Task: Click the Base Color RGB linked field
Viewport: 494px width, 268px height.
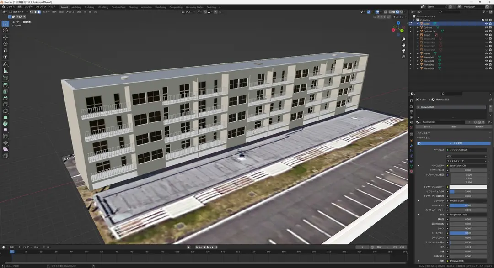Action: click(467, 166)
